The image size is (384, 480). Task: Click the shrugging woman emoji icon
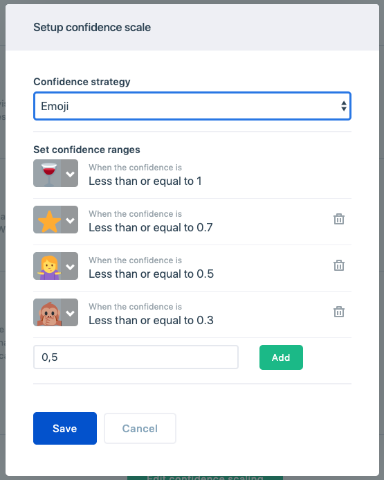tap(49, 267)
